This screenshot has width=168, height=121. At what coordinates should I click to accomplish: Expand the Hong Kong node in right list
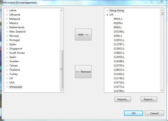(107, 11)
